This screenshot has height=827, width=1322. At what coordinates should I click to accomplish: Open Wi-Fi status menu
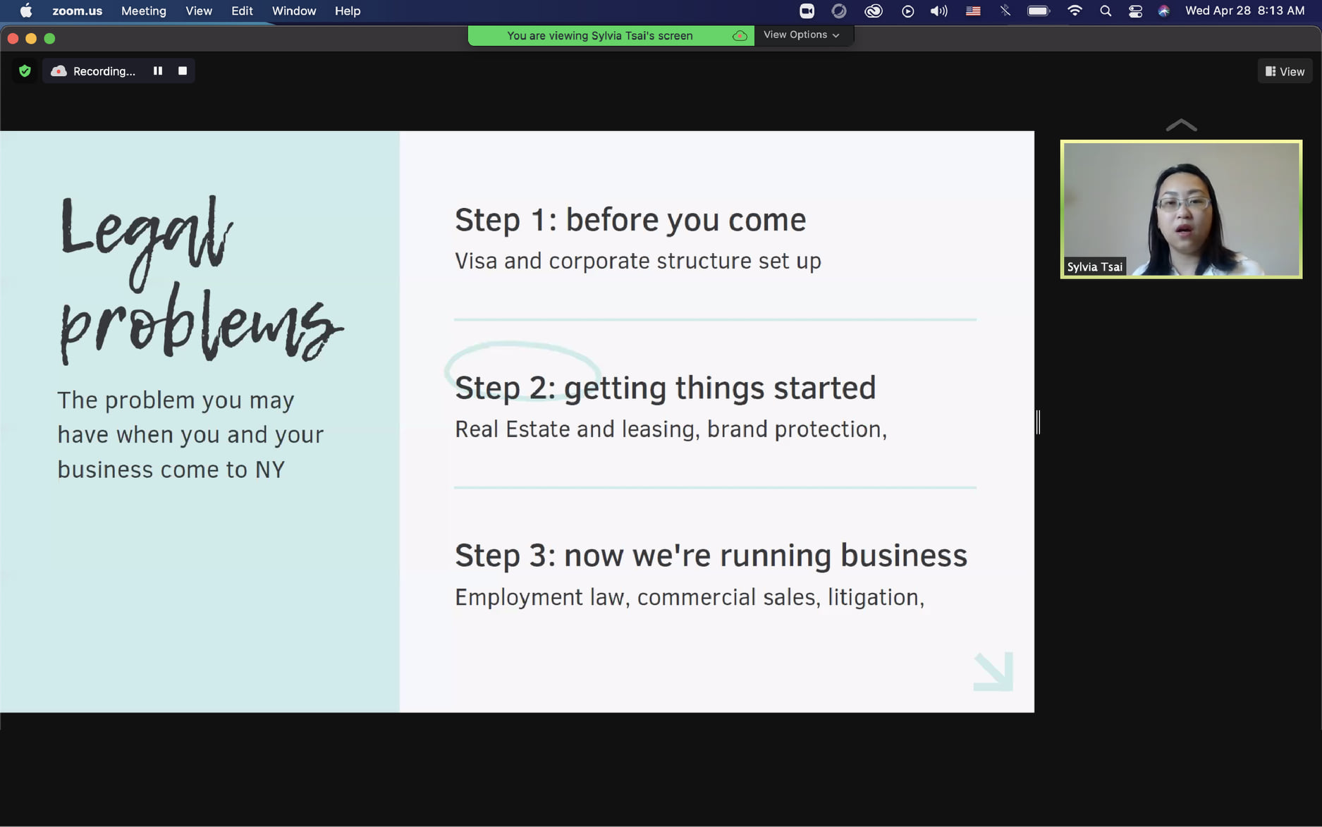(1075, 11)
